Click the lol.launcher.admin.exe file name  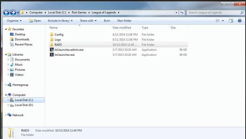click(x=69, y=50)
